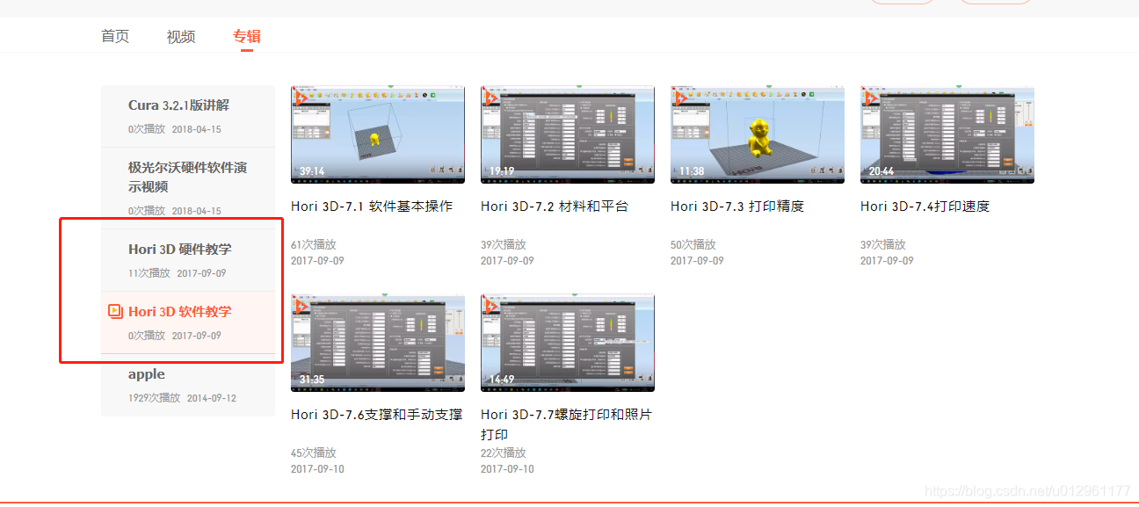This screenshot has width=1139, height=507.
Task: Open the video Hori 3D-7.7螺旋打印和照片打印
Action: pyautogui.click(x=565, y=423)
